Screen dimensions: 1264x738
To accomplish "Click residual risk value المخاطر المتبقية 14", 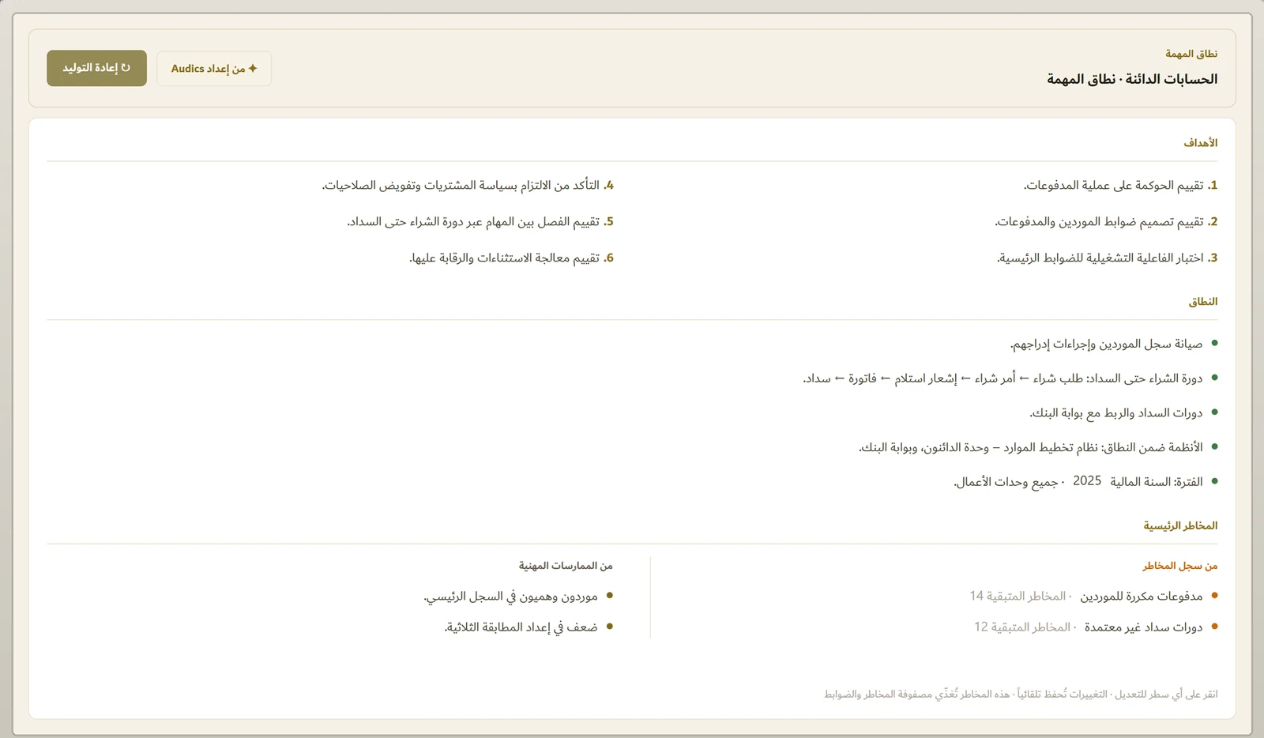I will click(1018, 596).
